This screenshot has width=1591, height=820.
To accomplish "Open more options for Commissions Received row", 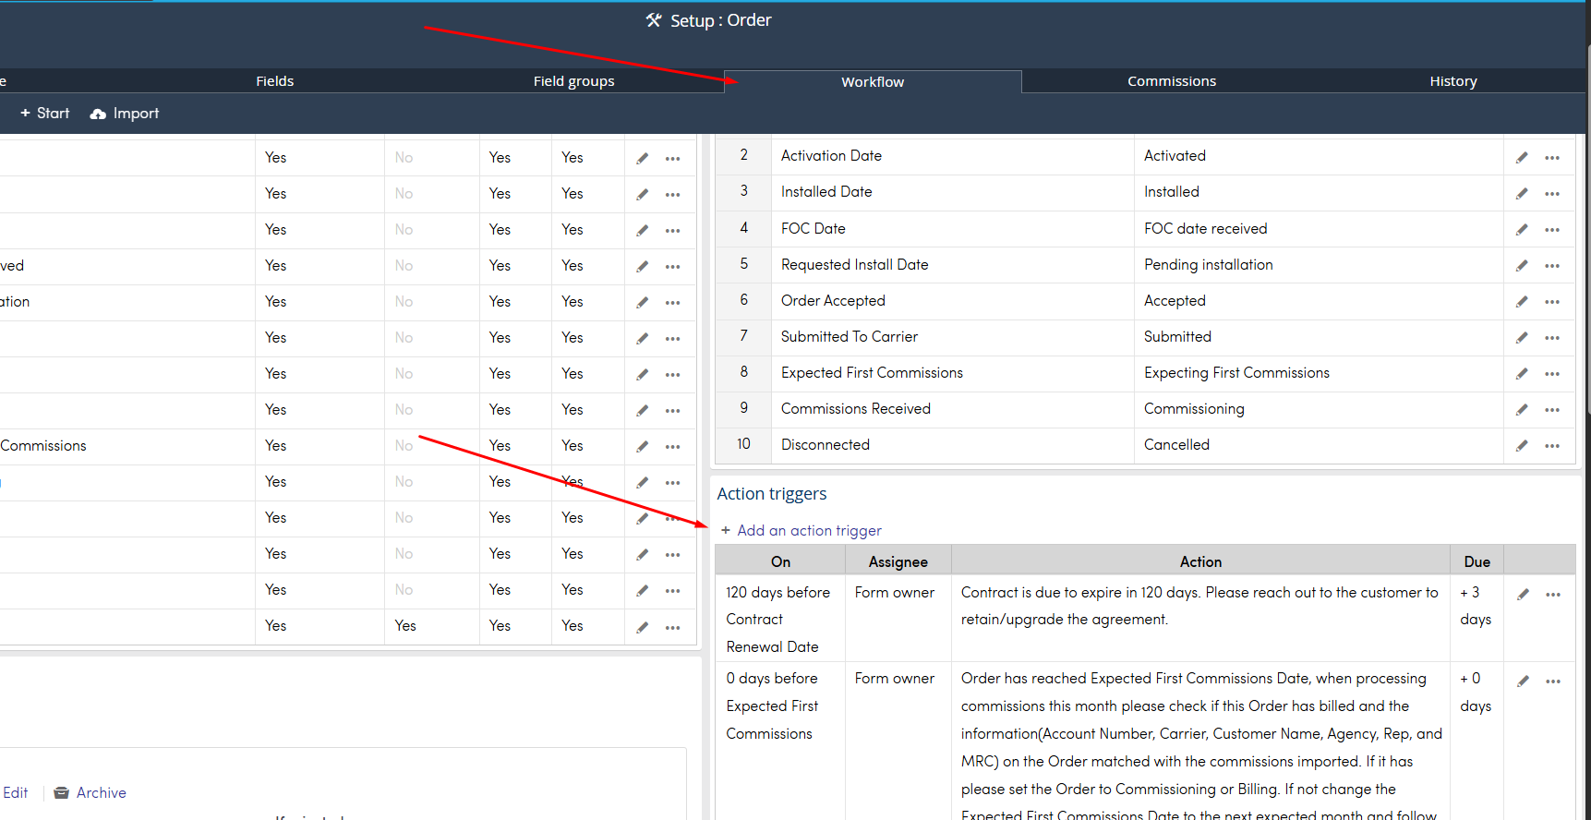I will 1552,410.
